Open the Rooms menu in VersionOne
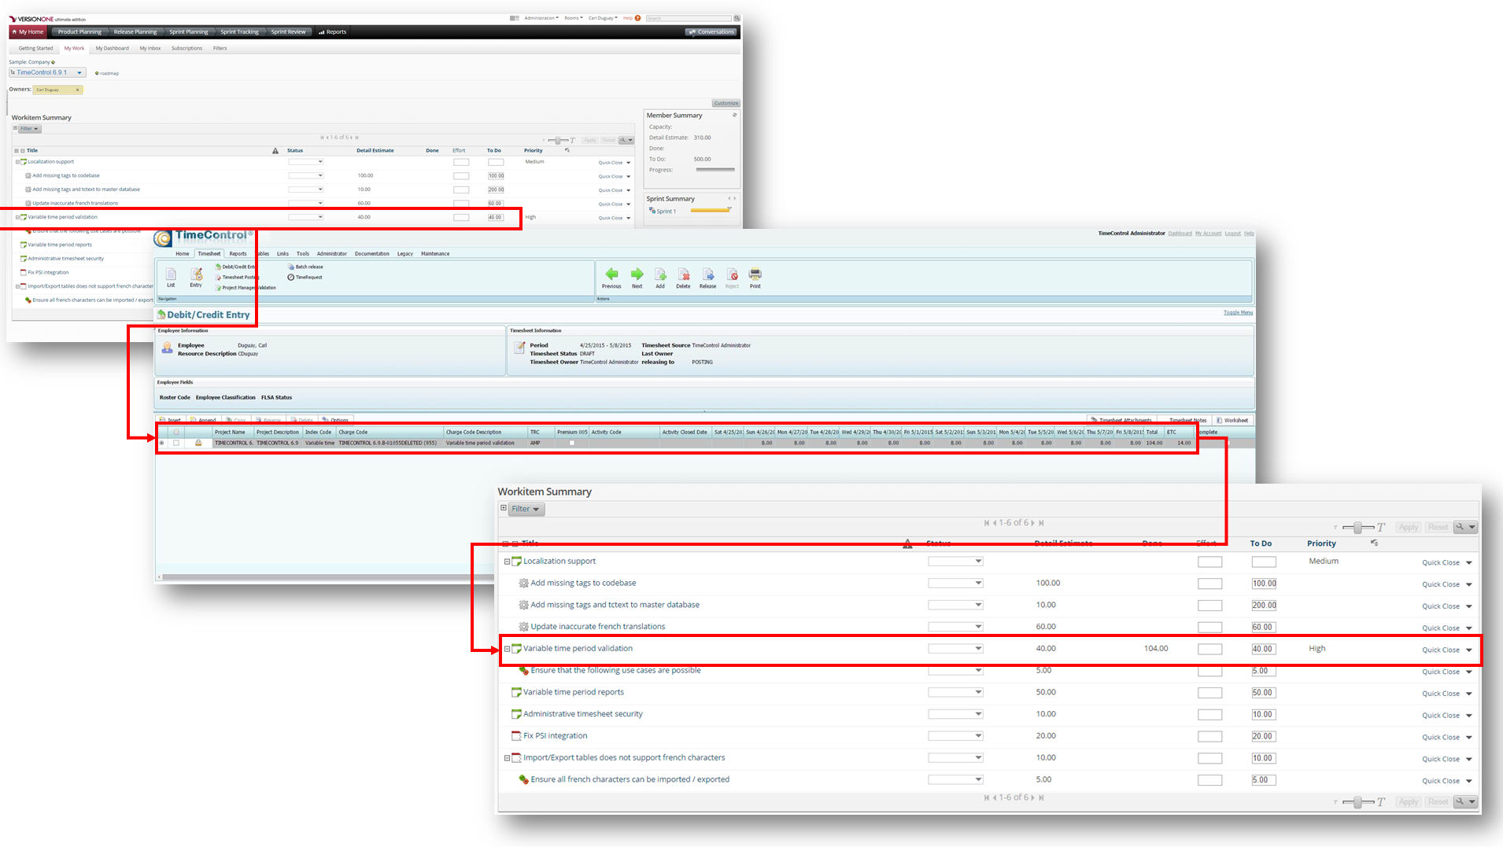 573,18
